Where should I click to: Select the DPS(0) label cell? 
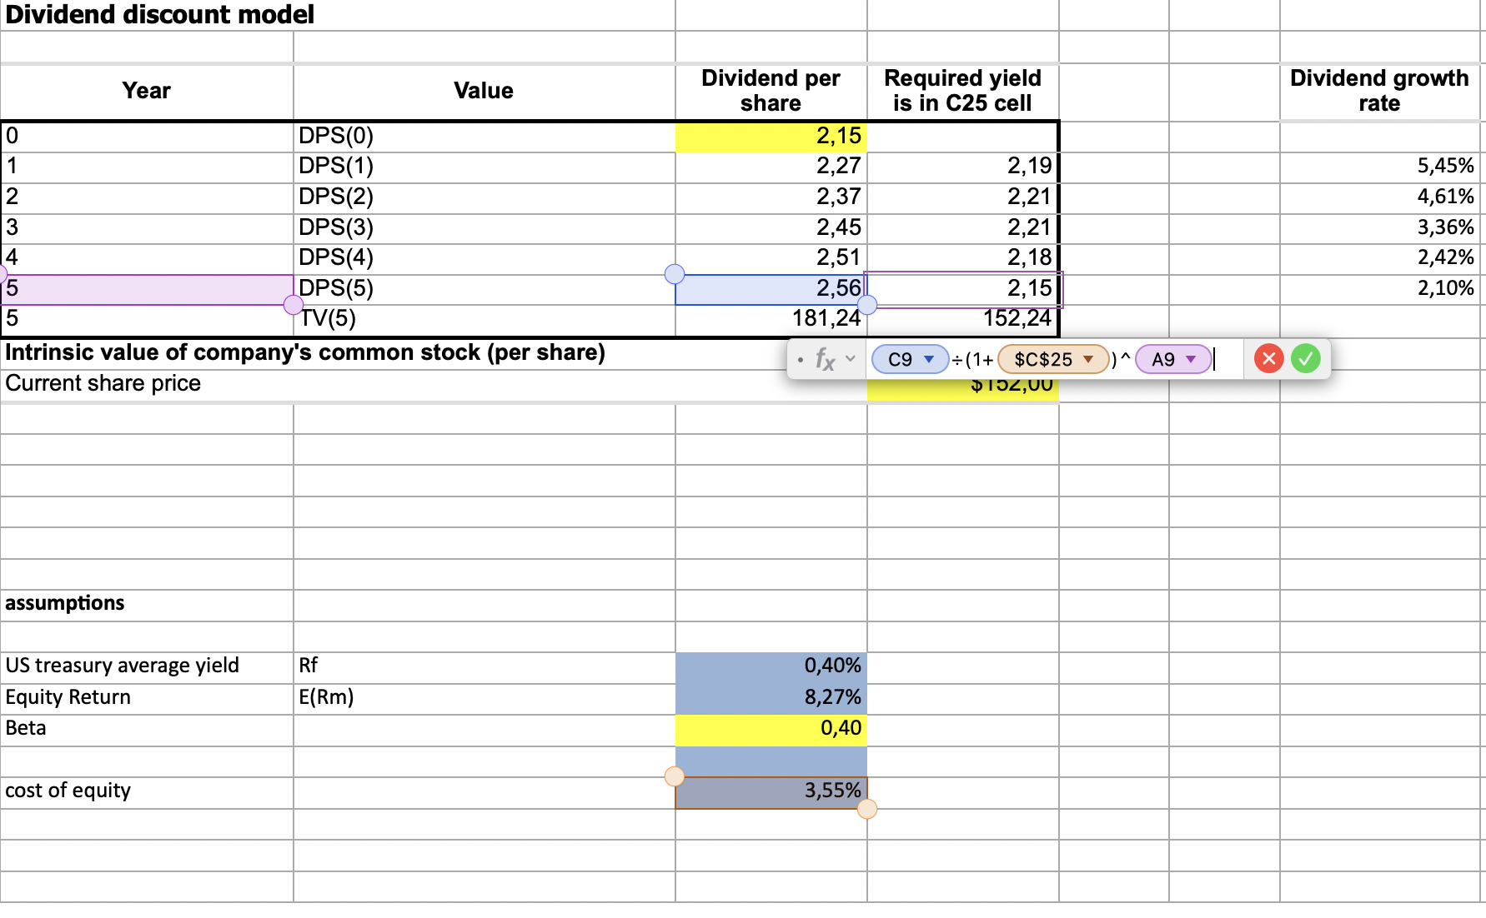coord(484,137)
